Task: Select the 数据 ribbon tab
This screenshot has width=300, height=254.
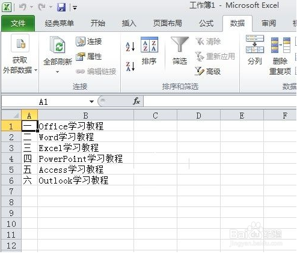Action: (237, 23)
